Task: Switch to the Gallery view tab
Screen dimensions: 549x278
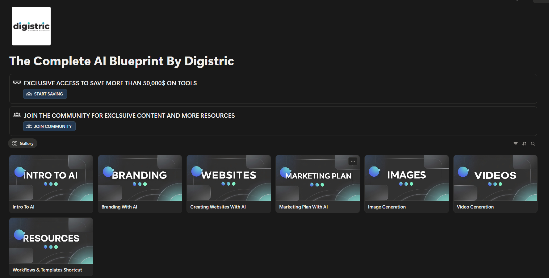Action: (23, 143)
